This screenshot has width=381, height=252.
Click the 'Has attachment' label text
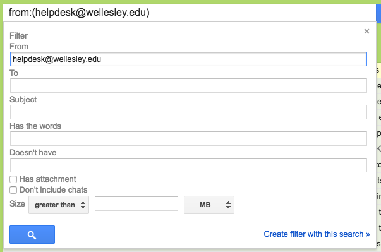point(47,179)
